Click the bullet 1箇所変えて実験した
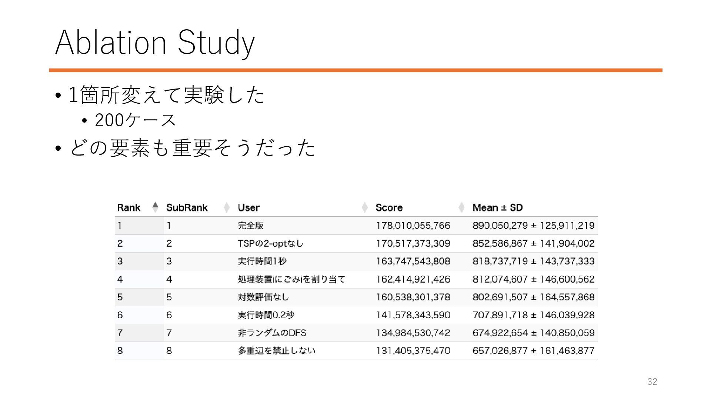The width and height of the screenshot is (711, 400). tap(167, 95)
